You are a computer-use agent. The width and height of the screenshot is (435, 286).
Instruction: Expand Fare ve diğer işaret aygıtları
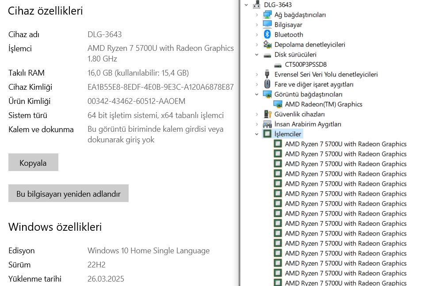click(x=256, y=84)
